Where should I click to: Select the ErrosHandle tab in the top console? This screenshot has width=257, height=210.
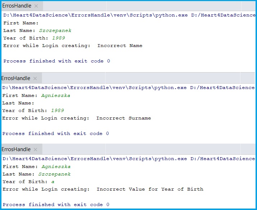coord(17,6)
